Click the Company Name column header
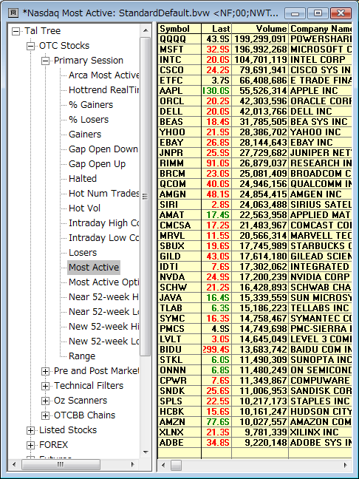Image resolution: width=359 pixels, height=479 pixels. 321,29
